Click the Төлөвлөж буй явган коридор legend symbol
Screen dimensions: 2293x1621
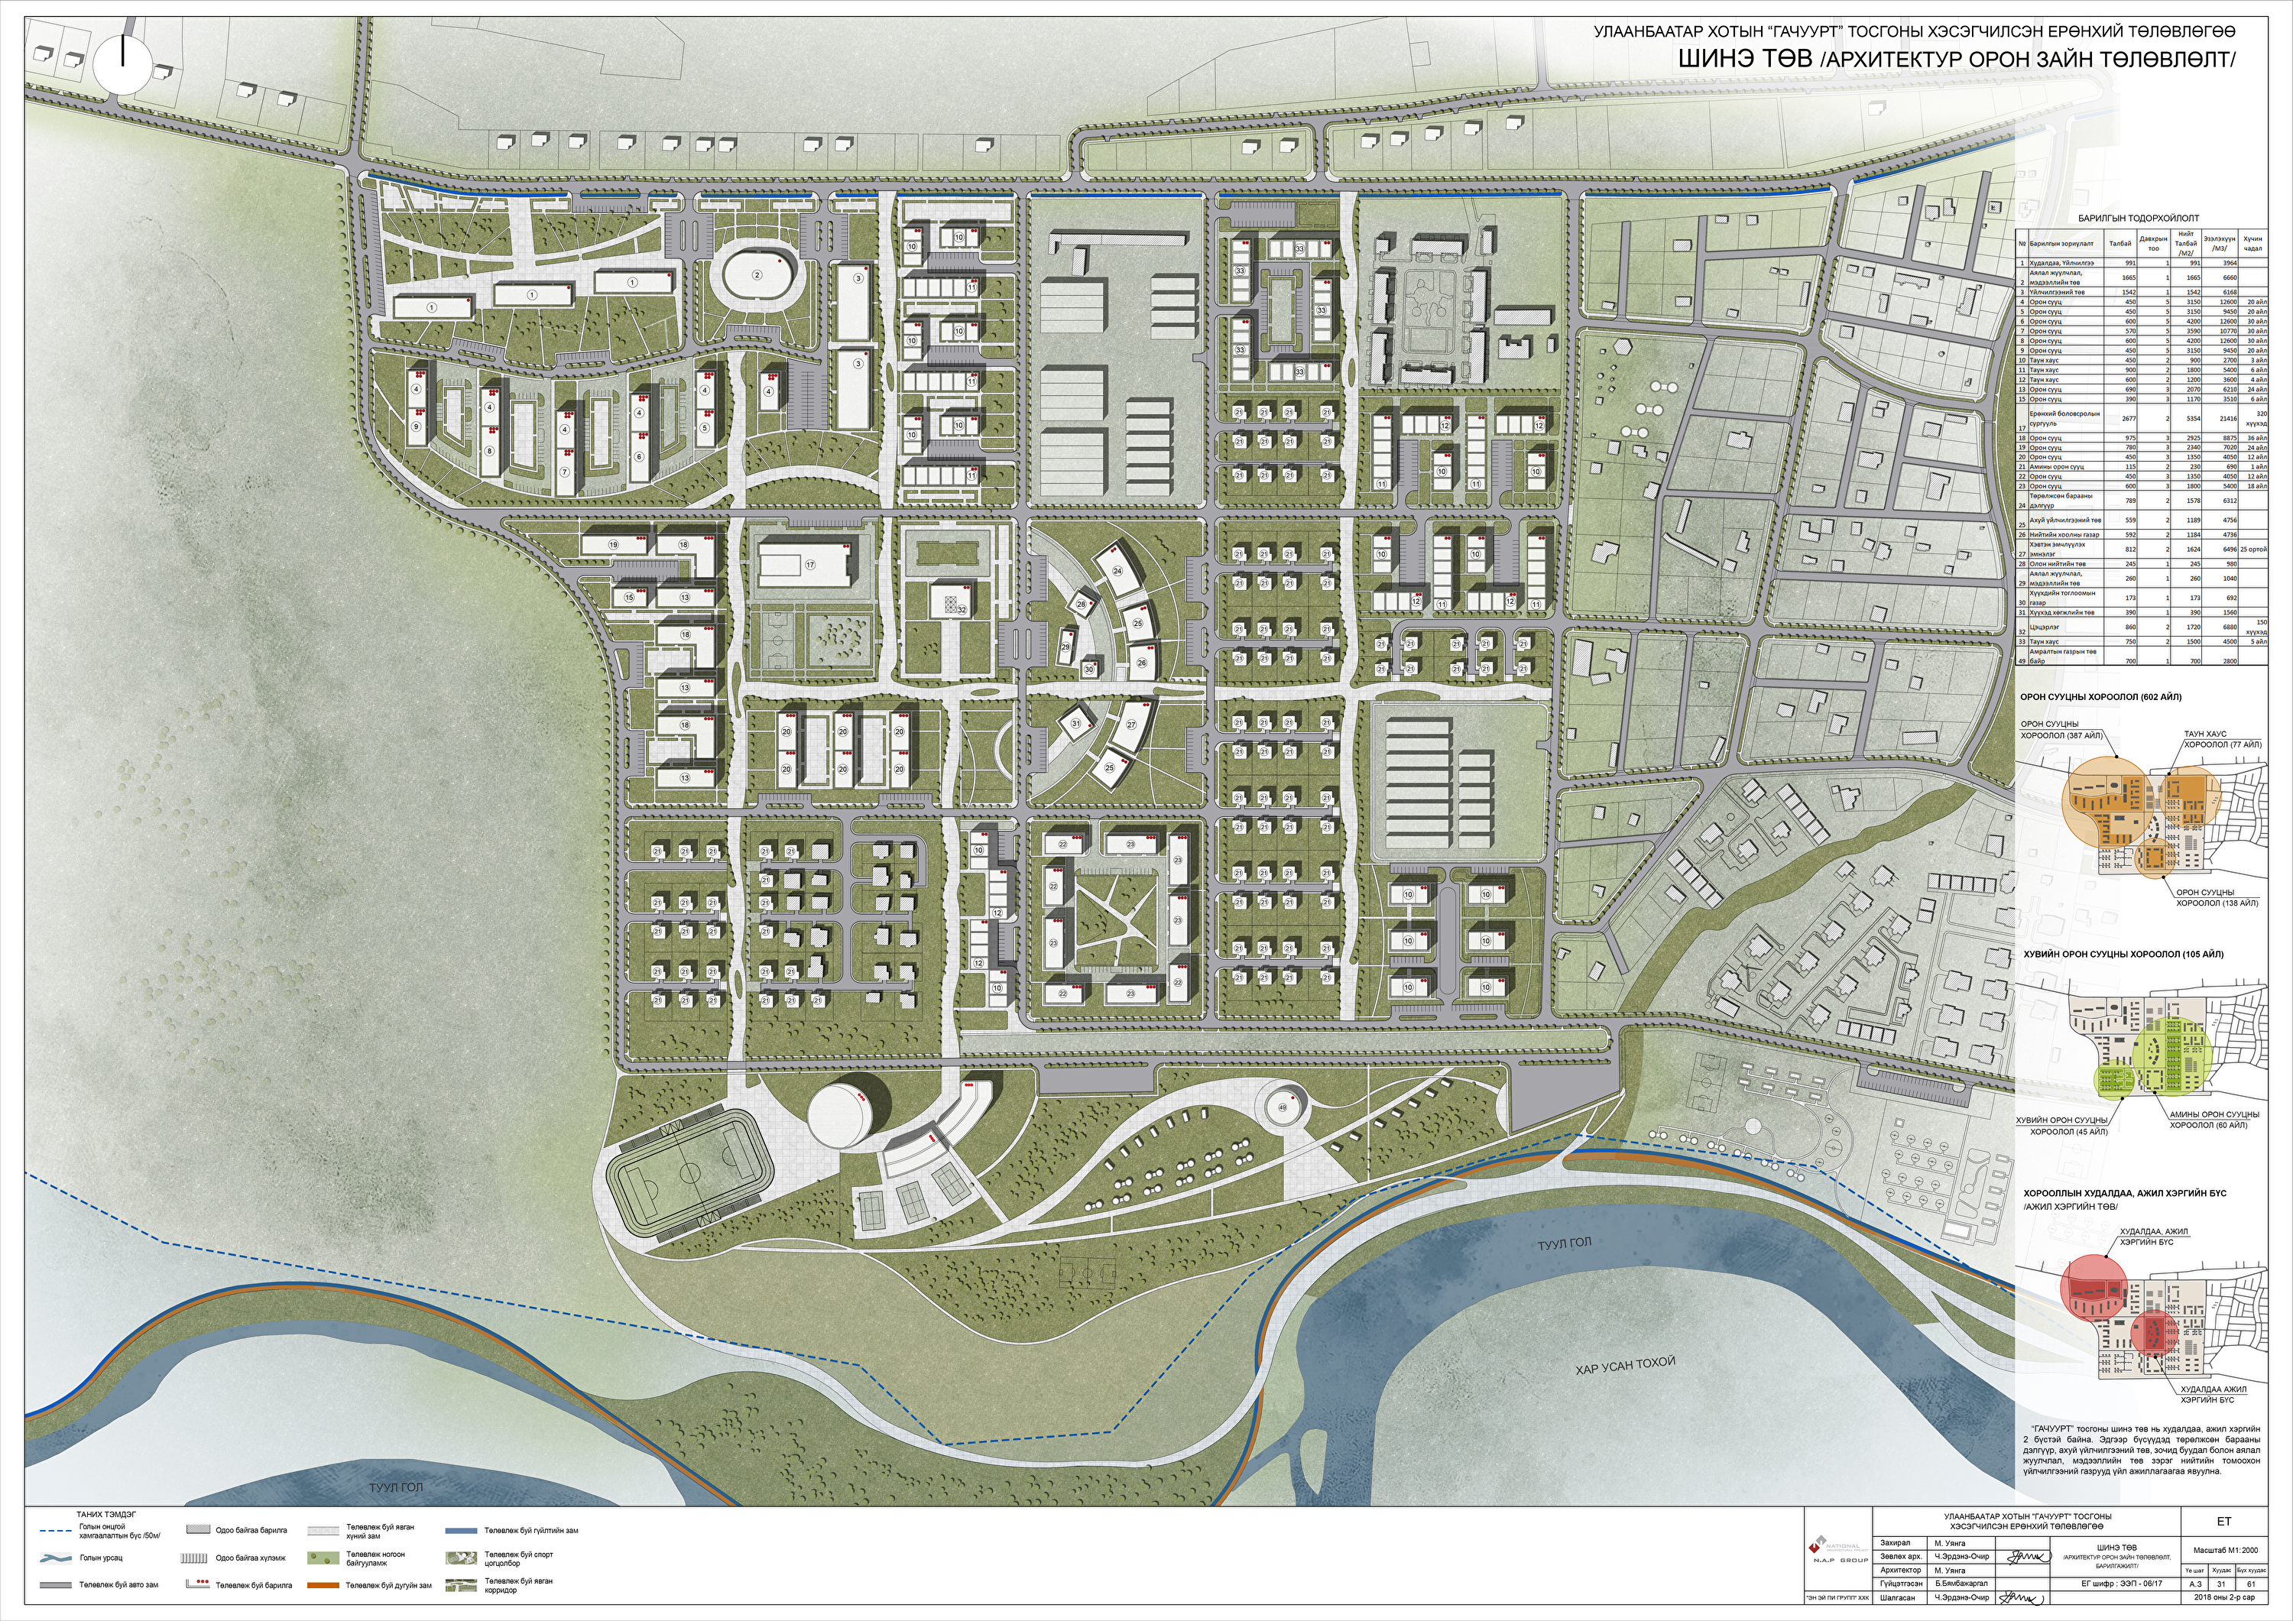(460, 1585)
